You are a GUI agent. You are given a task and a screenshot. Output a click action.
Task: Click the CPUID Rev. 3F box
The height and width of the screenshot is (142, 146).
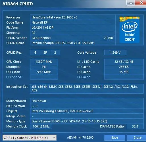pyautogui.click(x=45, y=53)
